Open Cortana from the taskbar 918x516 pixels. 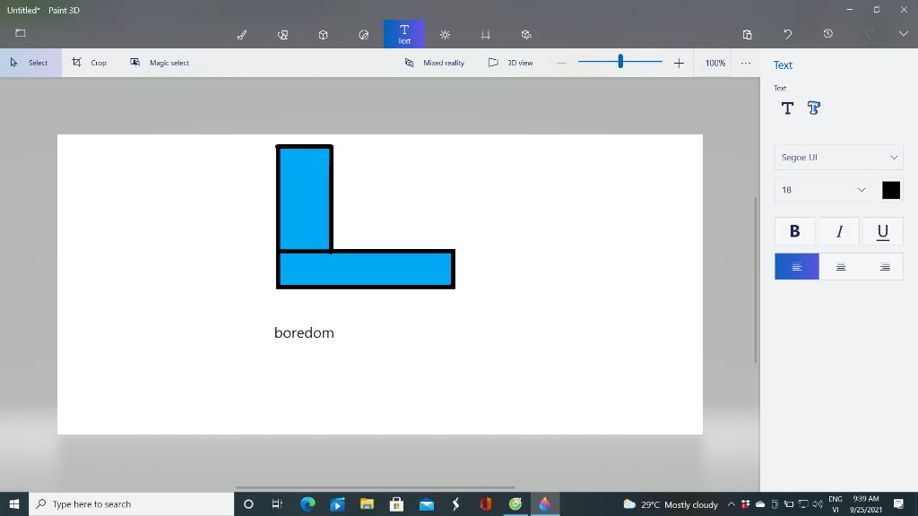click(x=248, y=503)
